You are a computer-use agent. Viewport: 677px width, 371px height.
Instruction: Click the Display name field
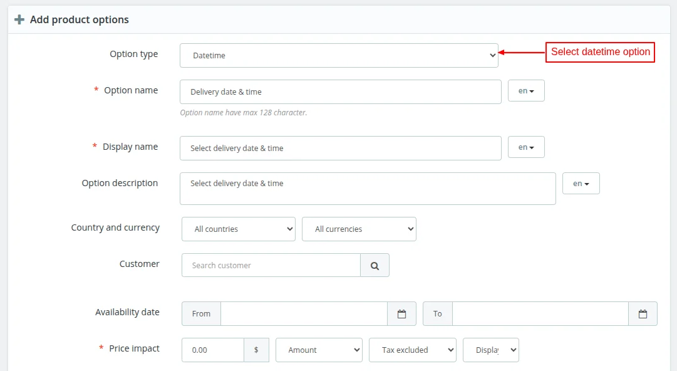[x=340, y=147]
